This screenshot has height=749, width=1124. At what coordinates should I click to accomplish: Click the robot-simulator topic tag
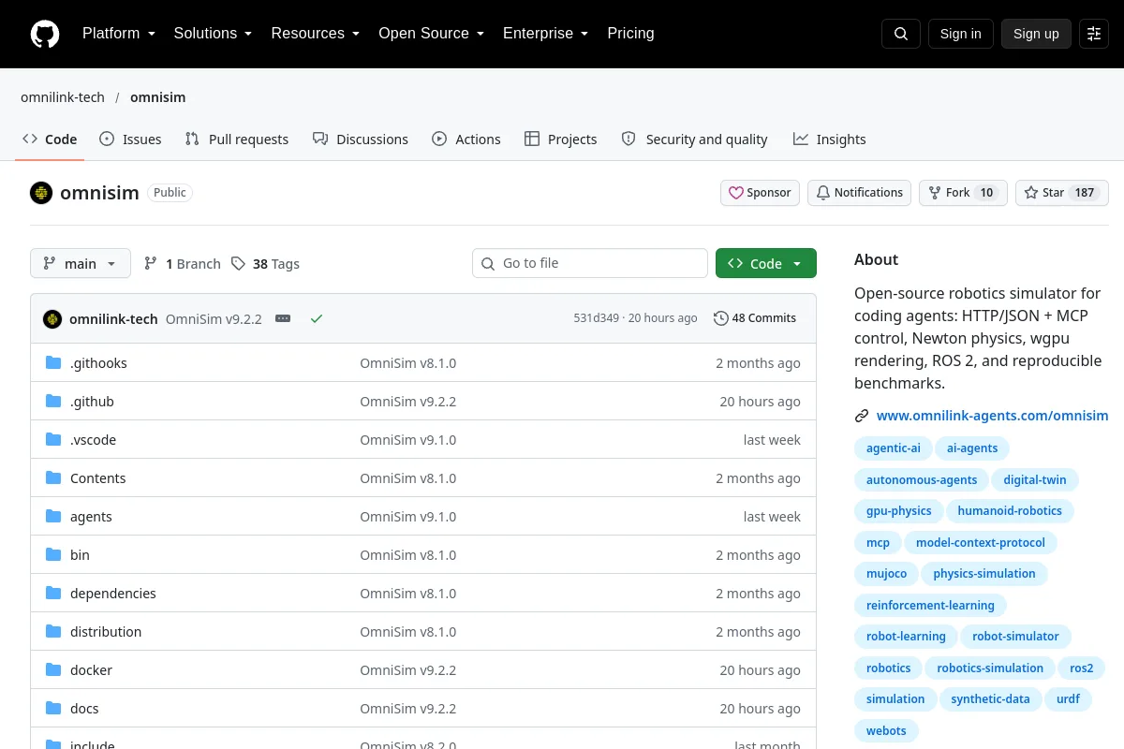click(x=1015, y=637)
